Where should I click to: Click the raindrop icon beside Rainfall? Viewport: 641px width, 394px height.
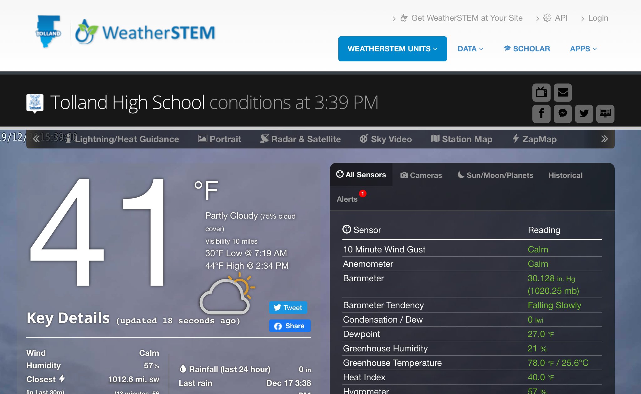(x=183, y=369)
